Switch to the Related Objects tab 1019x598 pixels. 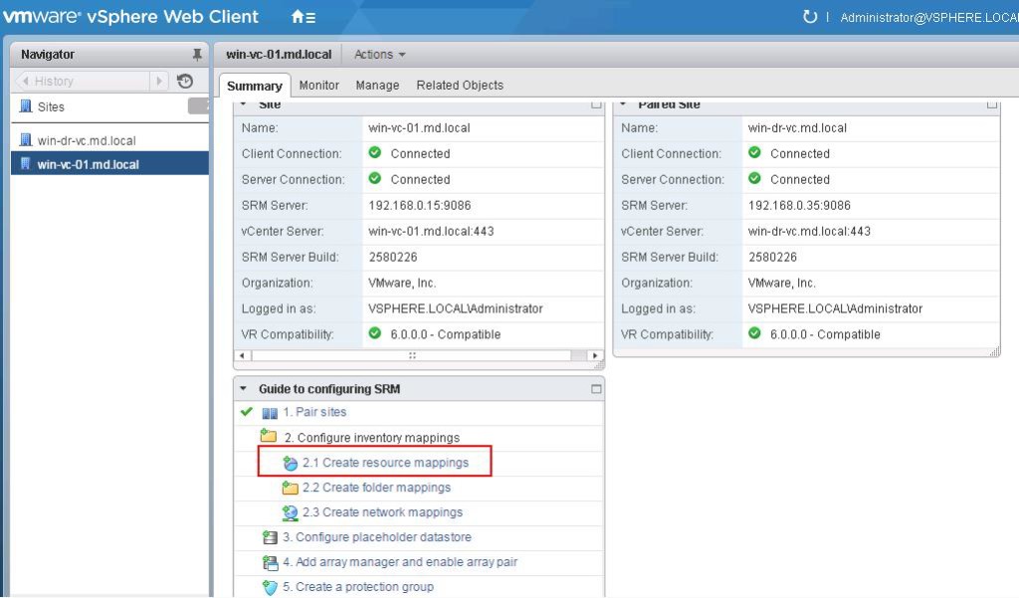pyautogui.click(x=460, y=86)
